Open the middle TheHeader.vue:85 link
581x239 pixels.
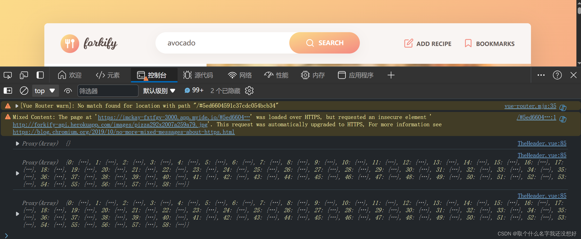pos(542,155)
